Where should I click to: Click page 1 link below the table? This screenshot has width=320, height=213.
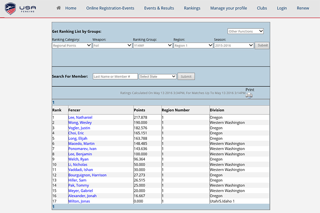pyautogui.click(x=54, y=207)
